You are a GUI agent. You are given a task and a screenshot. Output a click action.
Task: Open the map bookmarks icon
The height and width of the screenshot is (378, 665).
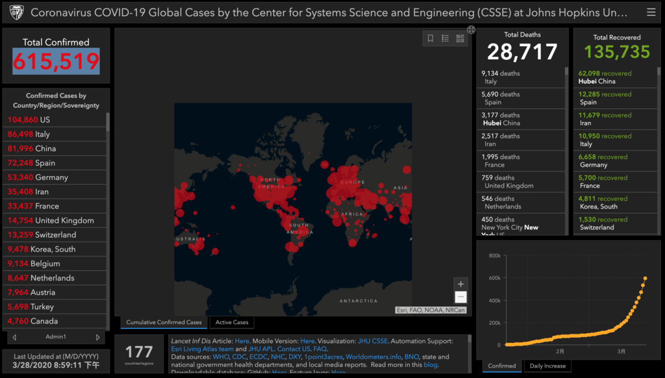coord(430,38)
